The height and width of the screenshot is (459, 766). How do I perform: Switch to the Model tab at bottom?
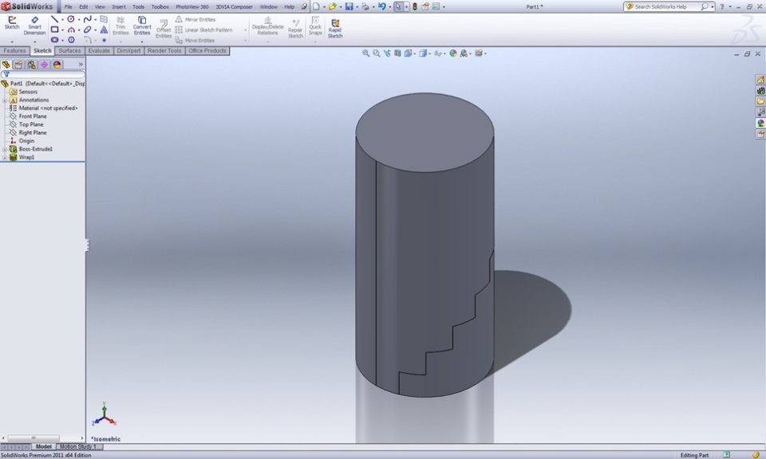point(43,446)
